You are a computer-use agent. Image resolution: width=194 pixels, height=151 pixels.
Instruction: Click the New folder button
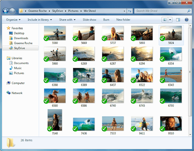(x=123, y=20)
